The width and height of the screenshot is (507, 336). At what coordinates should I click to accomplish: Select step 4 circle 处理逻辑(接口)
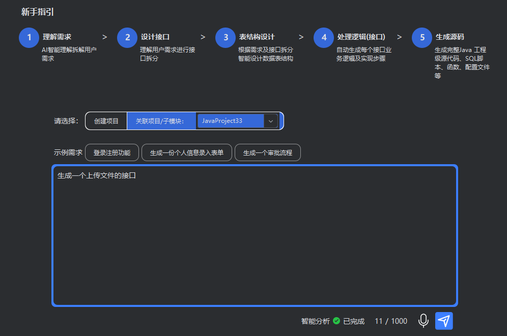pos(324,38)
